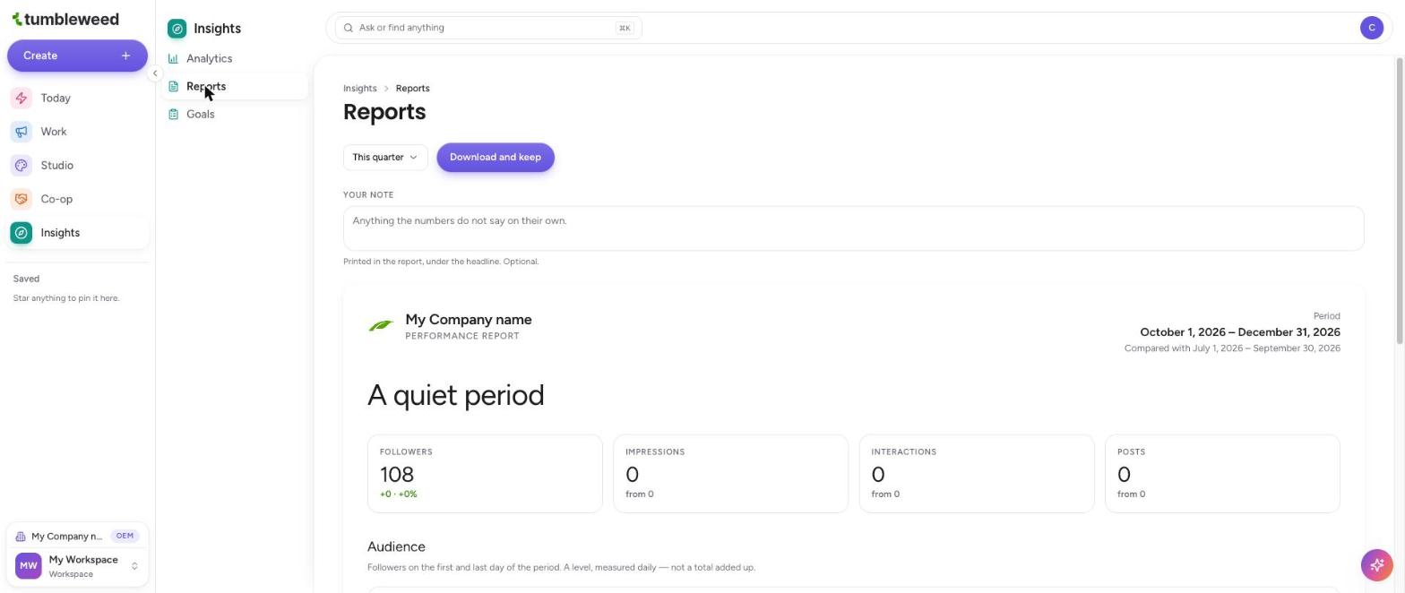Expand the workspace switcher chevrons
The image size is (1405, 593).
(x=134, y=566)
